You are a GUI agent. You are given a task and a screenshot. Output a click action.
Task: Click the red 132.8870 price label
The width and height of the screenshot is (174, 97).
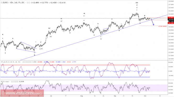point(171,17)
